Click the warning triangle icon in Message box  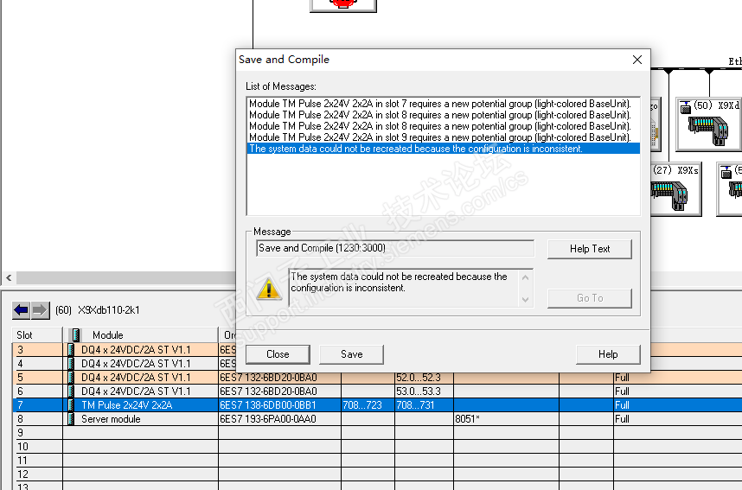coord(269,289)
